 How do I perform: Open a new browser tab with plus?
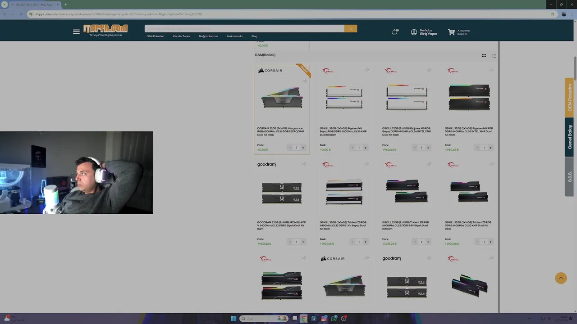click(65, 4)
